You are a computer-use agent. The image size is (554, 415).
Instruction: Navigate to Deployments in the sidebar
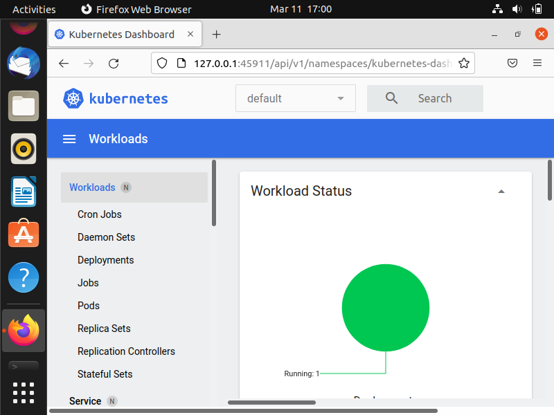pyautogui.click(x=106, y=260)
